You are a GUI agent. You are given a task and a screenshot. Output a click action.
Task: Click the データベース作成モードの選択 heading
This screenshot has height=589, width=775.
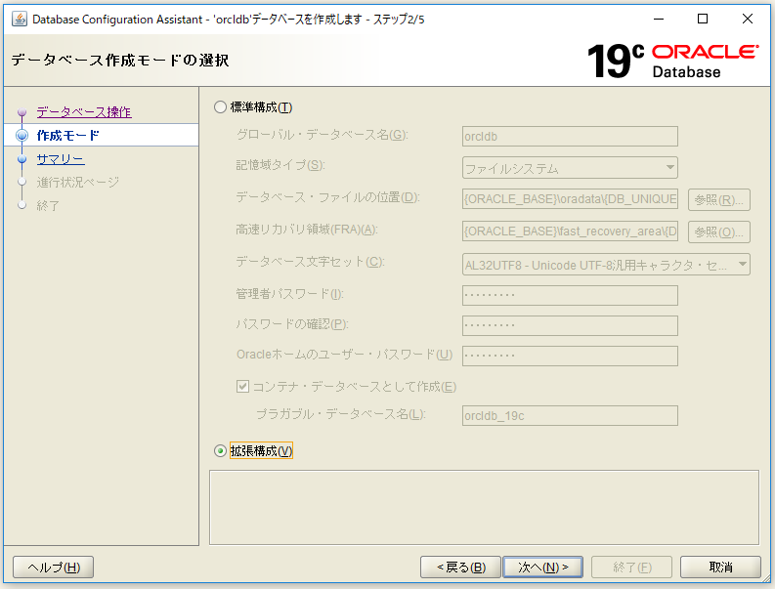tap(120, 61)
